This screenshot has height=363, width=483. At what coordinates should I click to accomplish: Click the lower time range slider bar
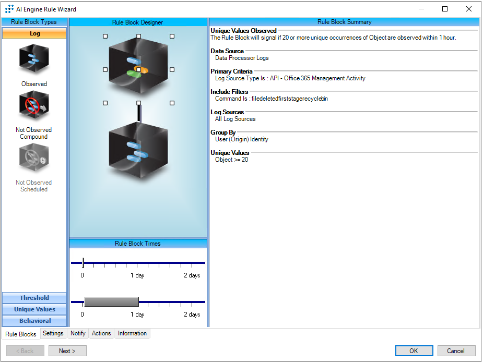coord(111,302)
